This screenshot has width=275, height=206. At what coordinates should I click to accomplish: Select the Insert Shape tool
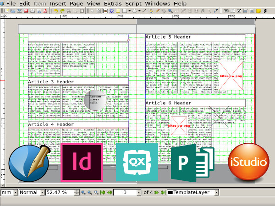tap(125, 11)
